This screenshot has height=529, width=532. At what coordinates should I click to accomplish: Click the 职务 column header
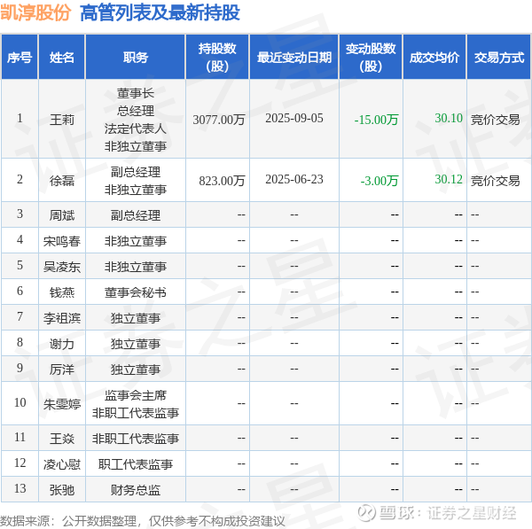tap(136, 58)
